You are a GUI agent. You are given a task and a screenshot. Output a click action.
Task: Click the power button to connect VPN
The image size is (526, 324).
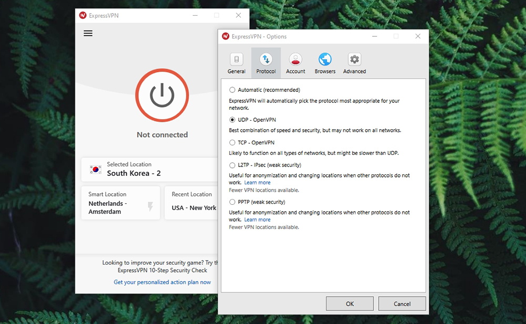coord(162,95)
